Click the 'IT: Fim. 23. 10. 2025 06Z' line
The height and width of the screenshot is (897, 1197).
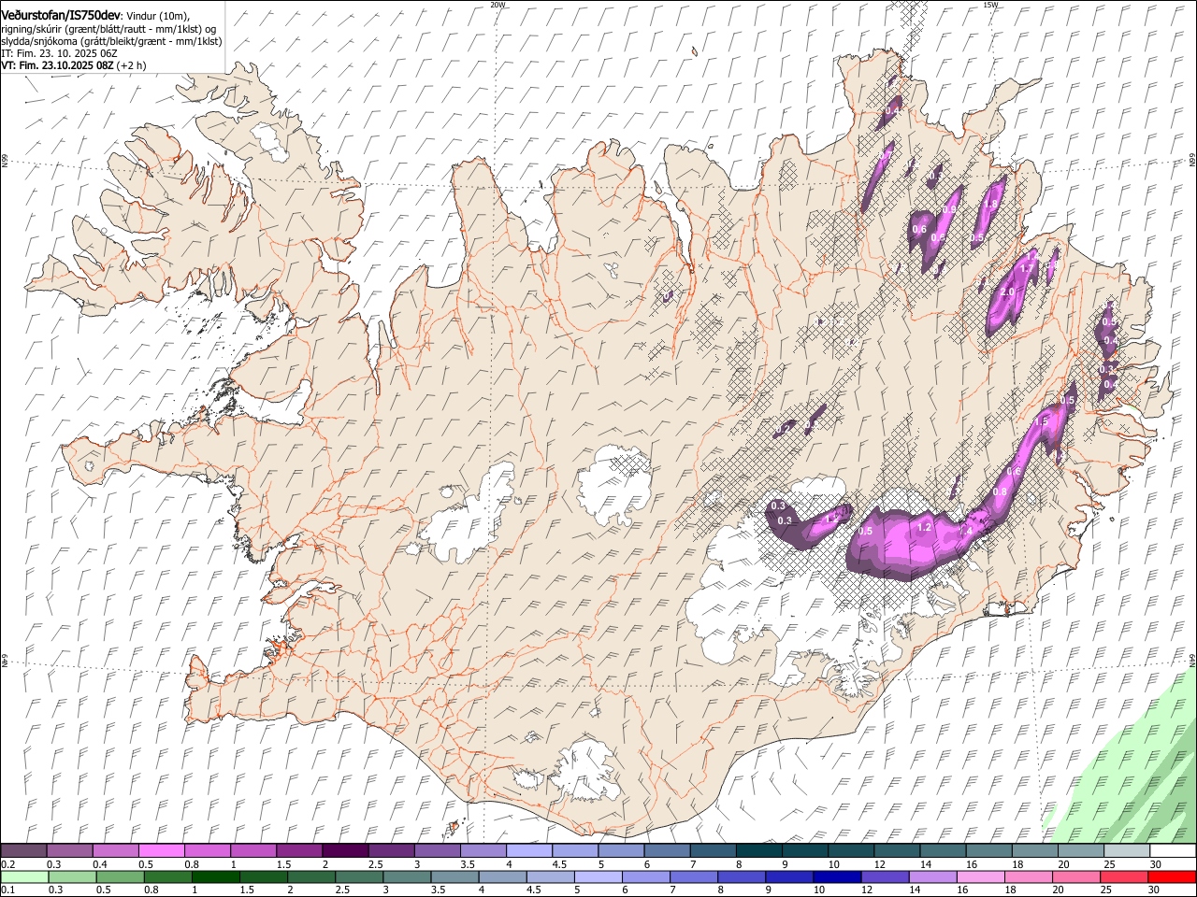click(x=59, y=54)
